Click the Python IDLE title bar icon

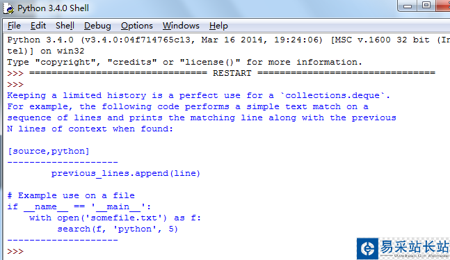point(8,8)
